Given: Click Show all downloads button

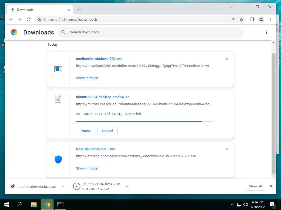Looking at the screenshot, I should point(255,186).
